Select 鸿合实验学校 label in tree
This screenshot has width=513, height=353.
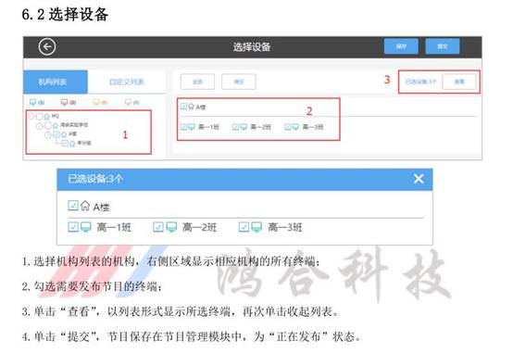(74, 125)
